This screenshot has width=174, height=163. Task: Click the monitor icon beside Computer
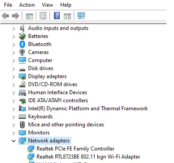pyautogui.click(x=22, y=60)
